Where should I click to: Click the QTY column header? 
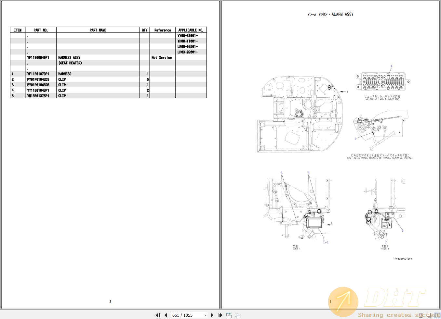coord(145,30)
